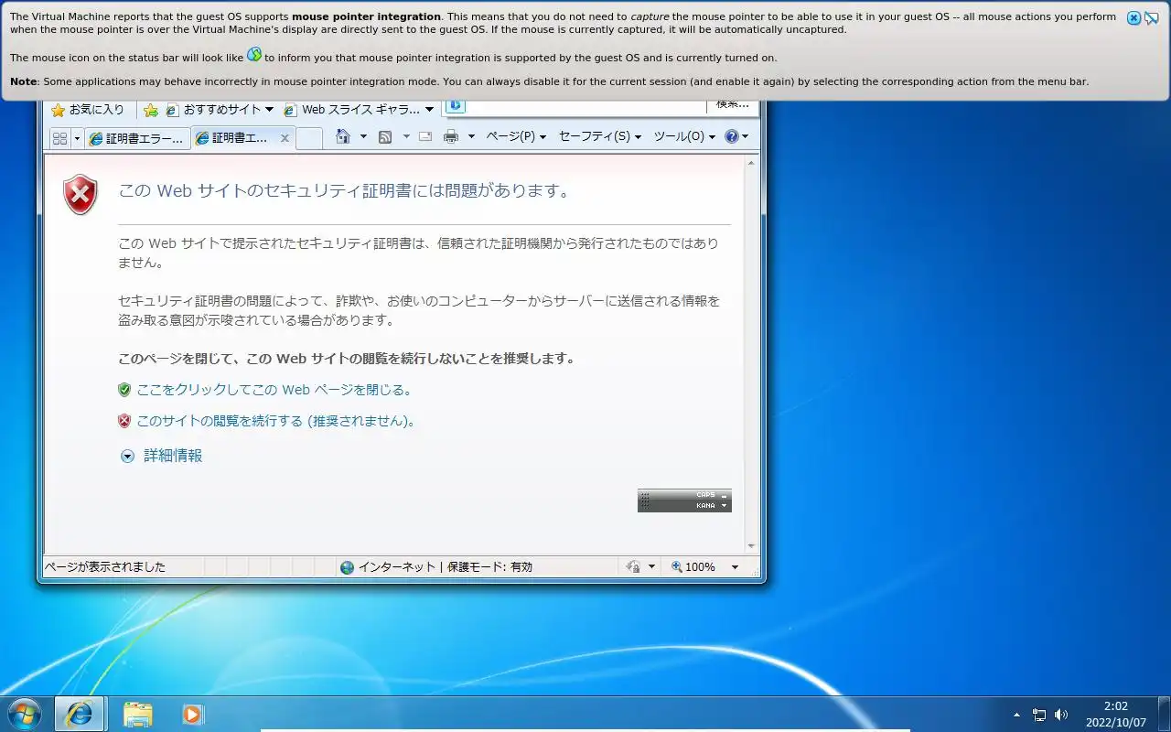
Task: Open the ツール(O) menu
Action: [684, 136]
